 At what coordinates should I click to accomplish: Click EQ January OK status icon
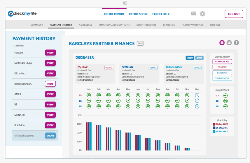point(89,95)
